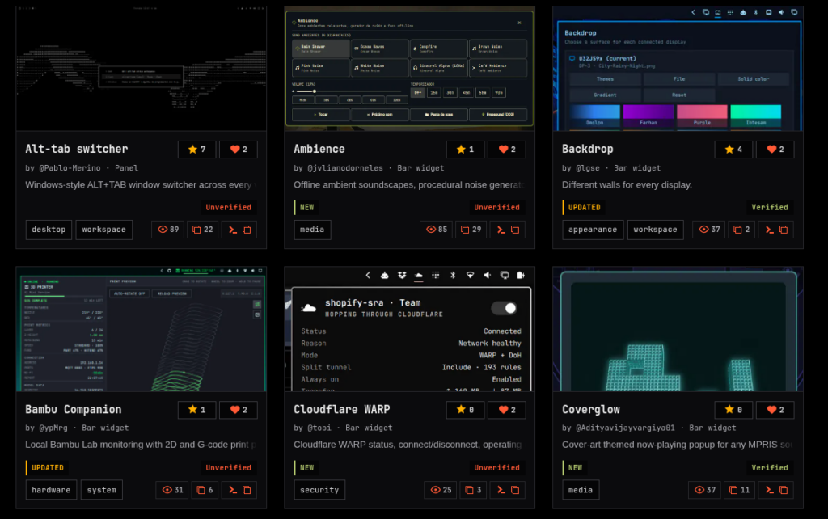Open the Backdrop preview thumbnail

[x=678, y=68]
